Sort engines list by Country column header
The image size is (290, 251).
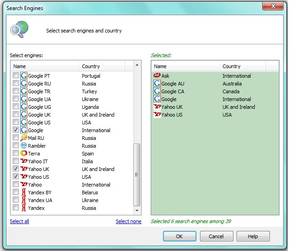point(102,66)
